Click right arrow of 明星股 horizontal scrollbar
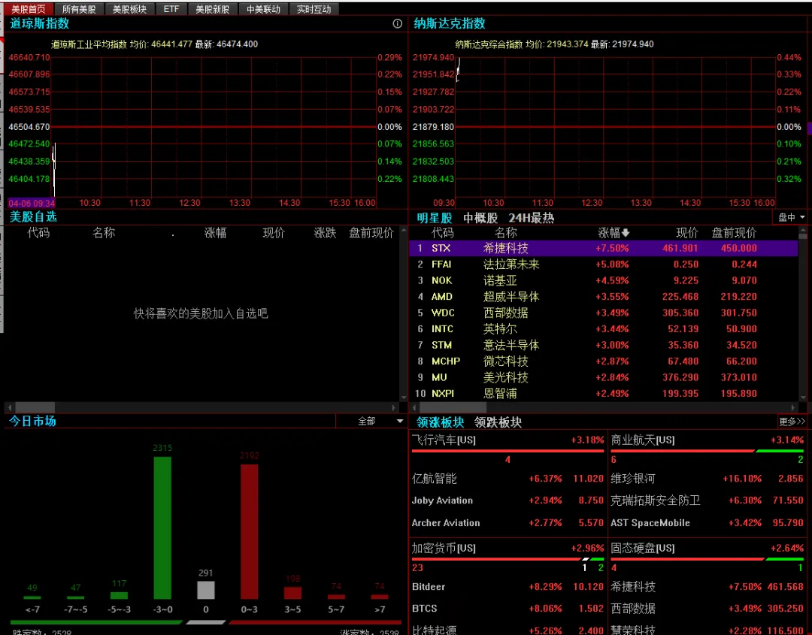 [793, 407]
